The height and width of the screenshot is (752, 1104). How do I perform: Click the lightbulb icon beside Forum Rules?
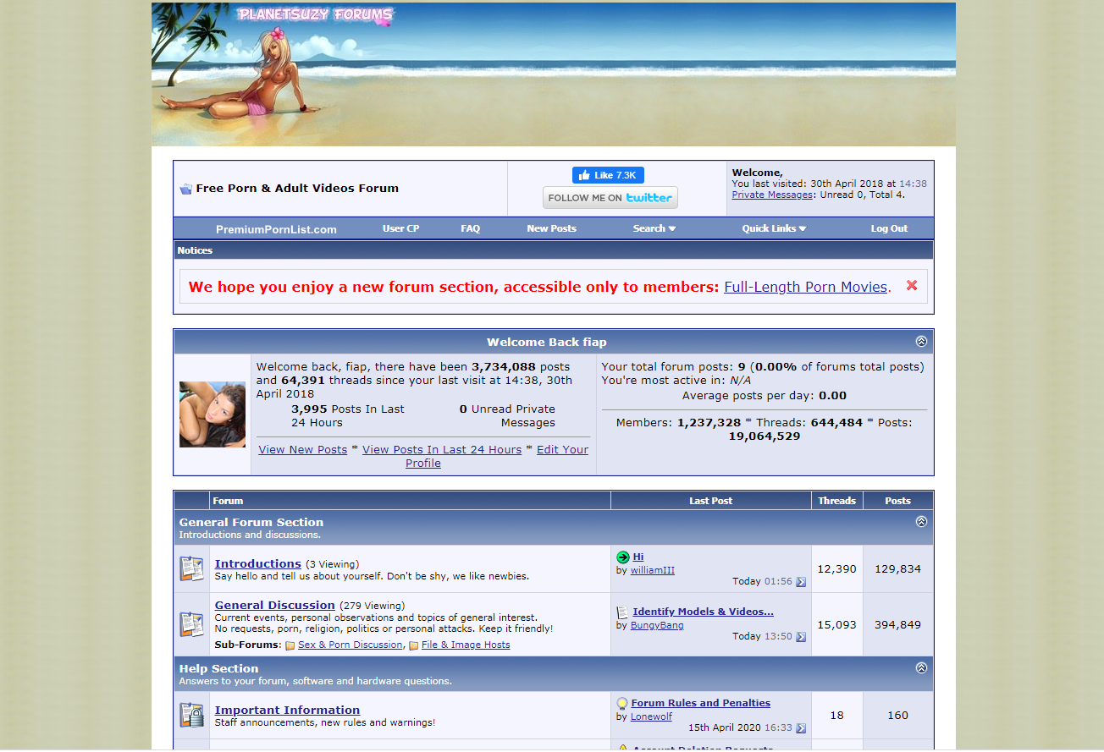pos(622,704)
